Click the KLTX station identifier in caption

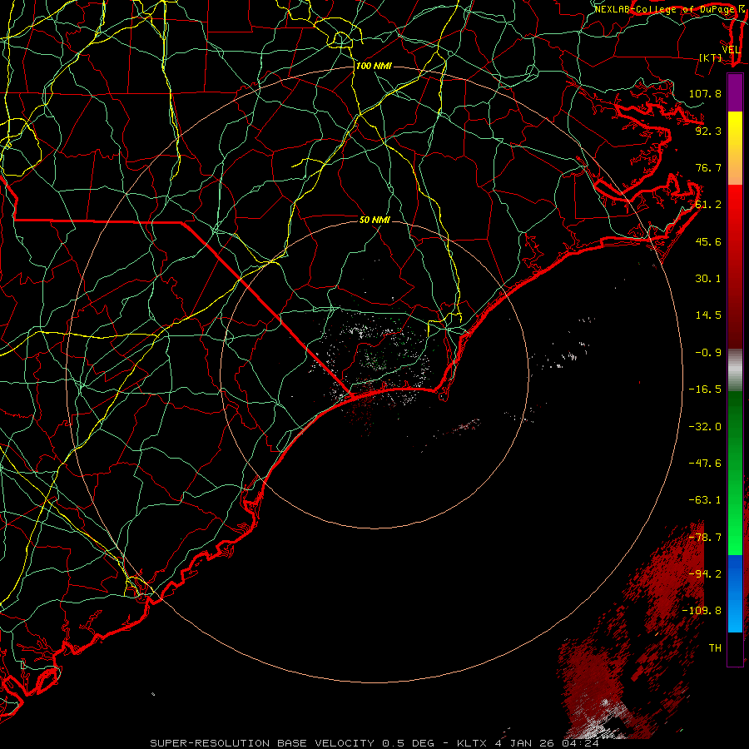[x=474, y=743]
